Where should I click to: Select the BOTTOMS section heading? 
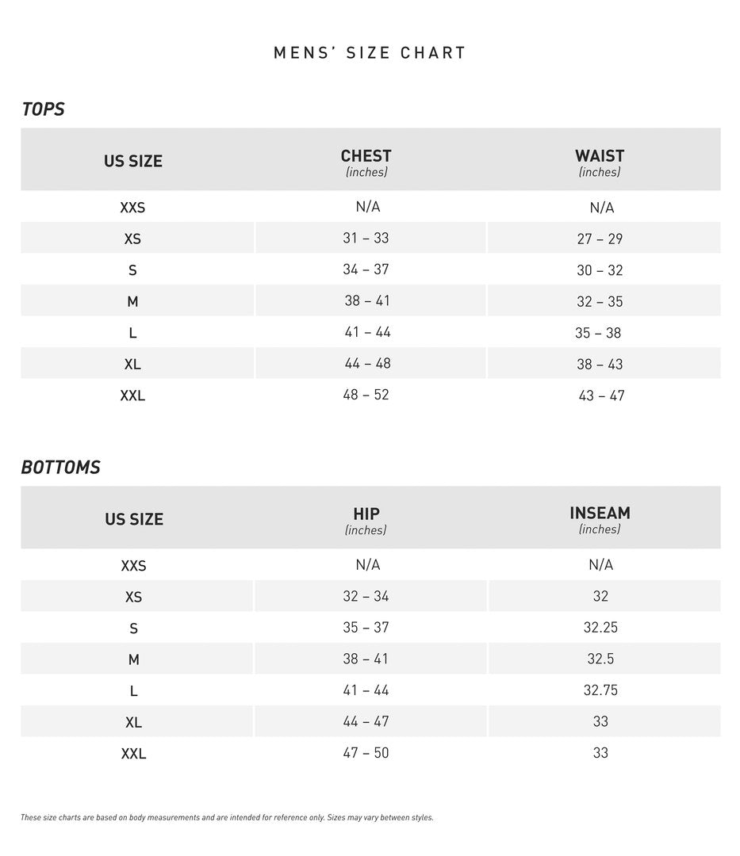(61, 468)
